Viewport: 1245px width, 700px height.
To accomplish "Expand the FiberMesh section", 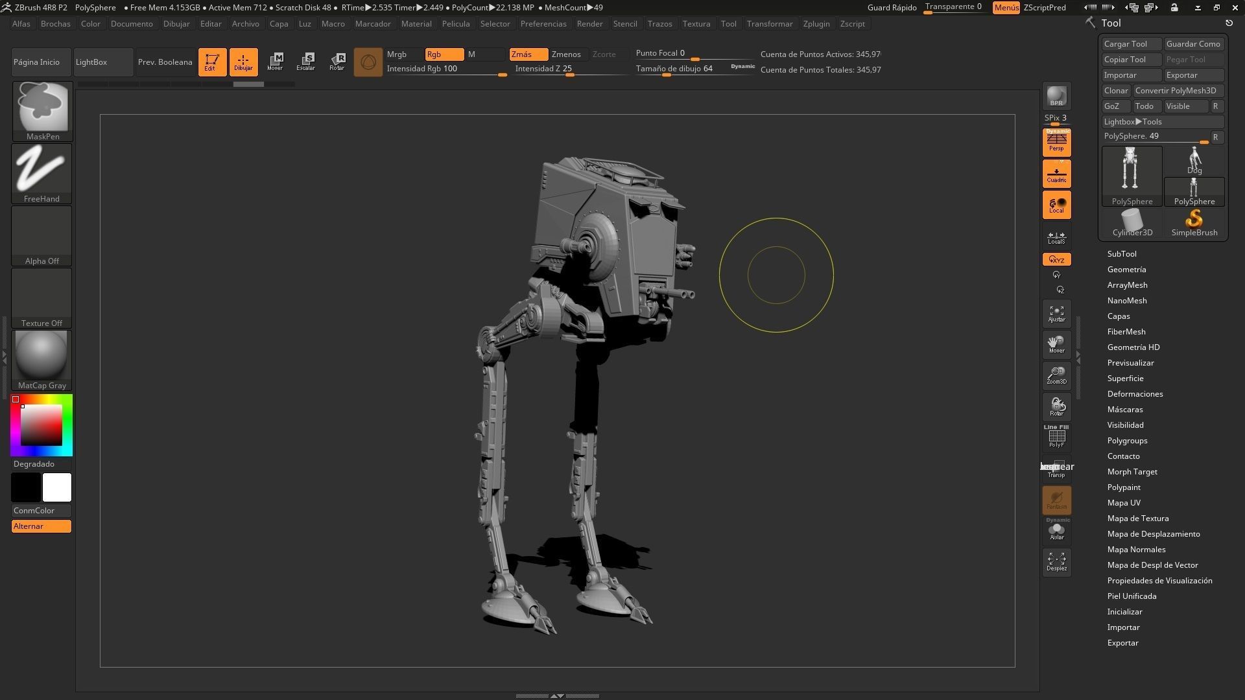I will [x=1126, y=332].
